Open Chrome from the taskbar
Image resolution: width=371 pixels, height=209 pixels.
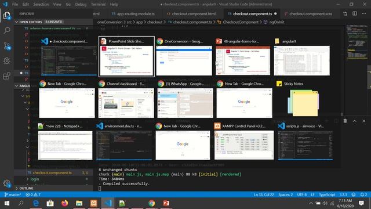(x=152, y=203)
